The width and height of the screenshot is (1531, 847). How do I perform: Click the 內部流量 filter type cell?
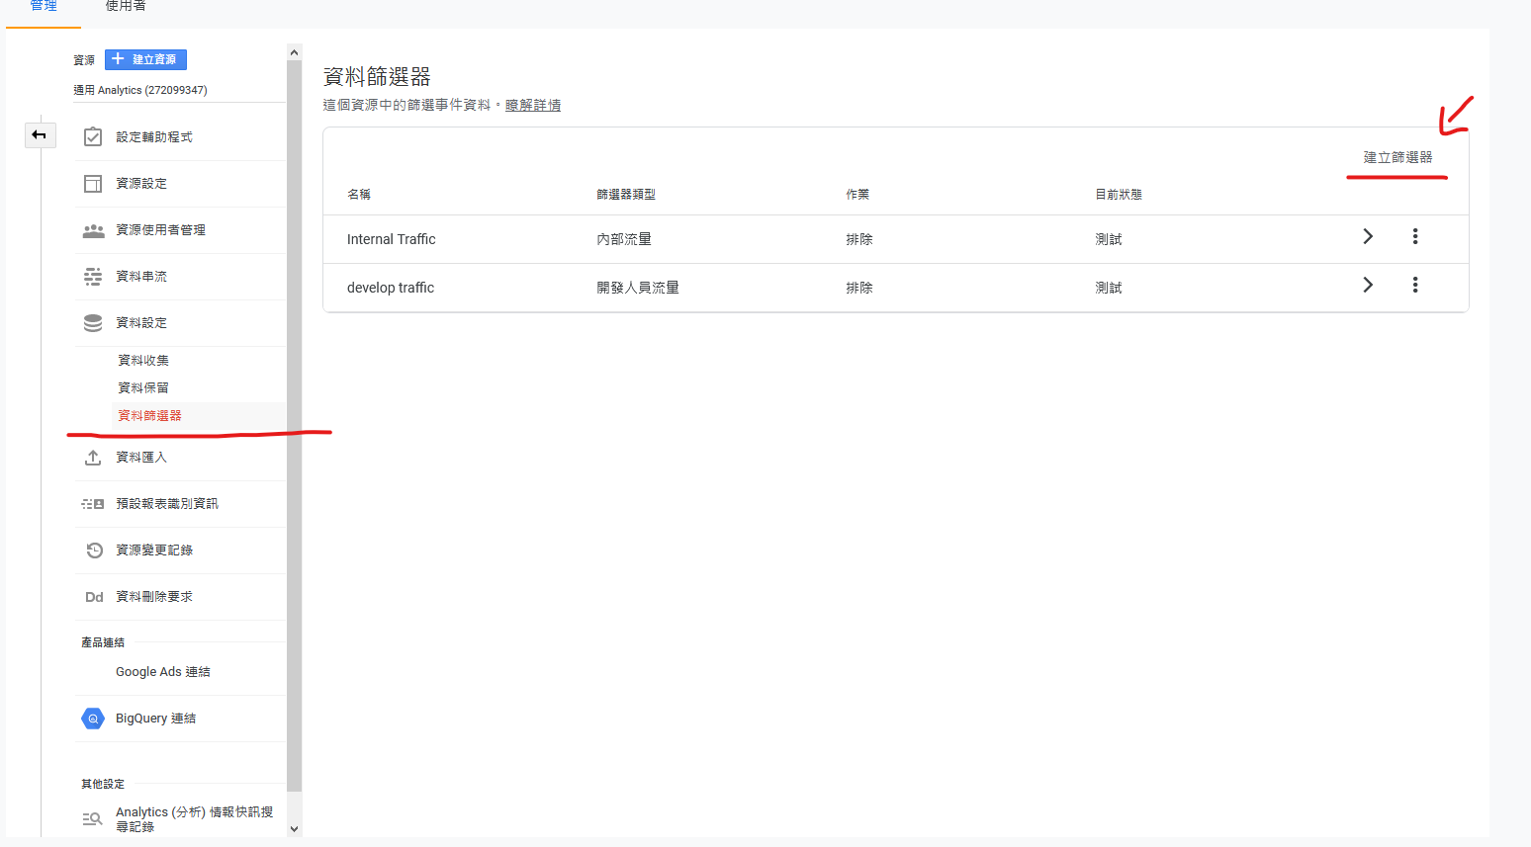(624, 239)
